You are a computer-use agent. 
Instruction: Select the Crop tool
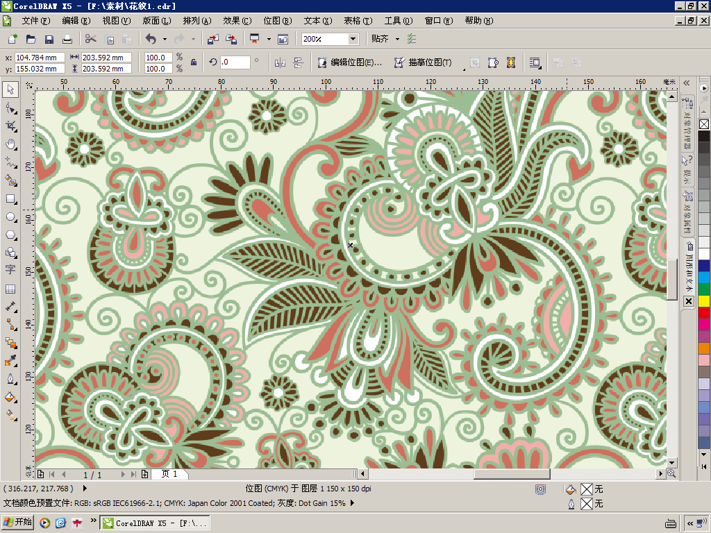tap(10, 126)
